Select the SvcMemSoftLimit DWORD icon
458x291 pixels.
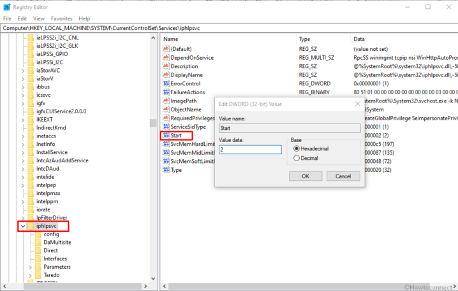point(166,161)
